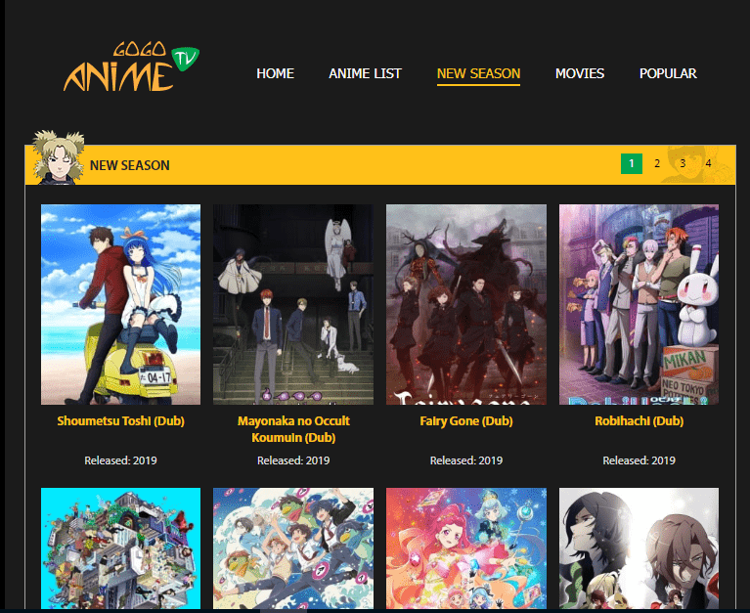Select pagination page 1

(x=632, y=163)
